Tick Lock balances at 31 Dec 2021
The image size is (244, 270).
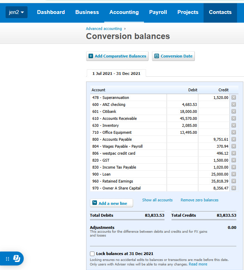[x=92, y=254]
